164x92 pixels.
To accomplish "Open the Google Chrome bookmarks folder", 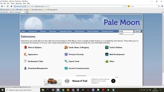I will pyautogui.click(x=36, y=10).
